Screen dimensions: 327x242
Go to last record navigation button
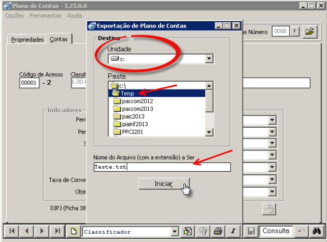click(x=58, y=231)
